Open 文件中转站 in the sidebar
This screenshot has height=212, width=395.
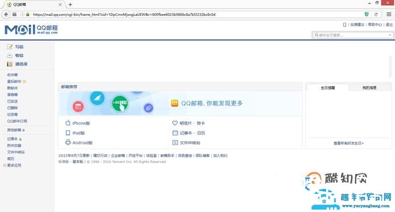click(x=16, y=152)
